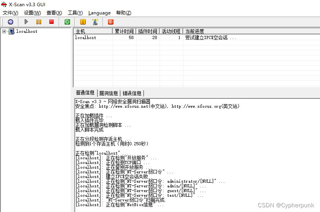320x212 pixels.
Task: Open the 帮助(Z) menu
Action: click(x=124, y=13)
